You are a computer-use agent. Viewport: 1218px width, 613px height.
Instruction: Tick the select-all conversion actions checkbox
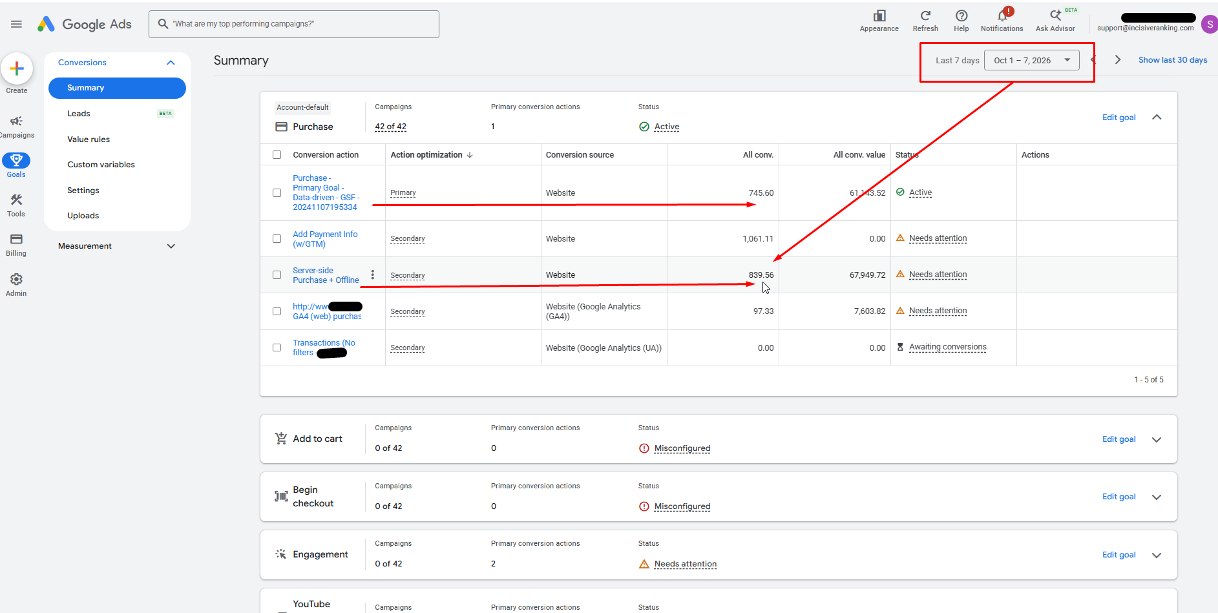[277, 155]
